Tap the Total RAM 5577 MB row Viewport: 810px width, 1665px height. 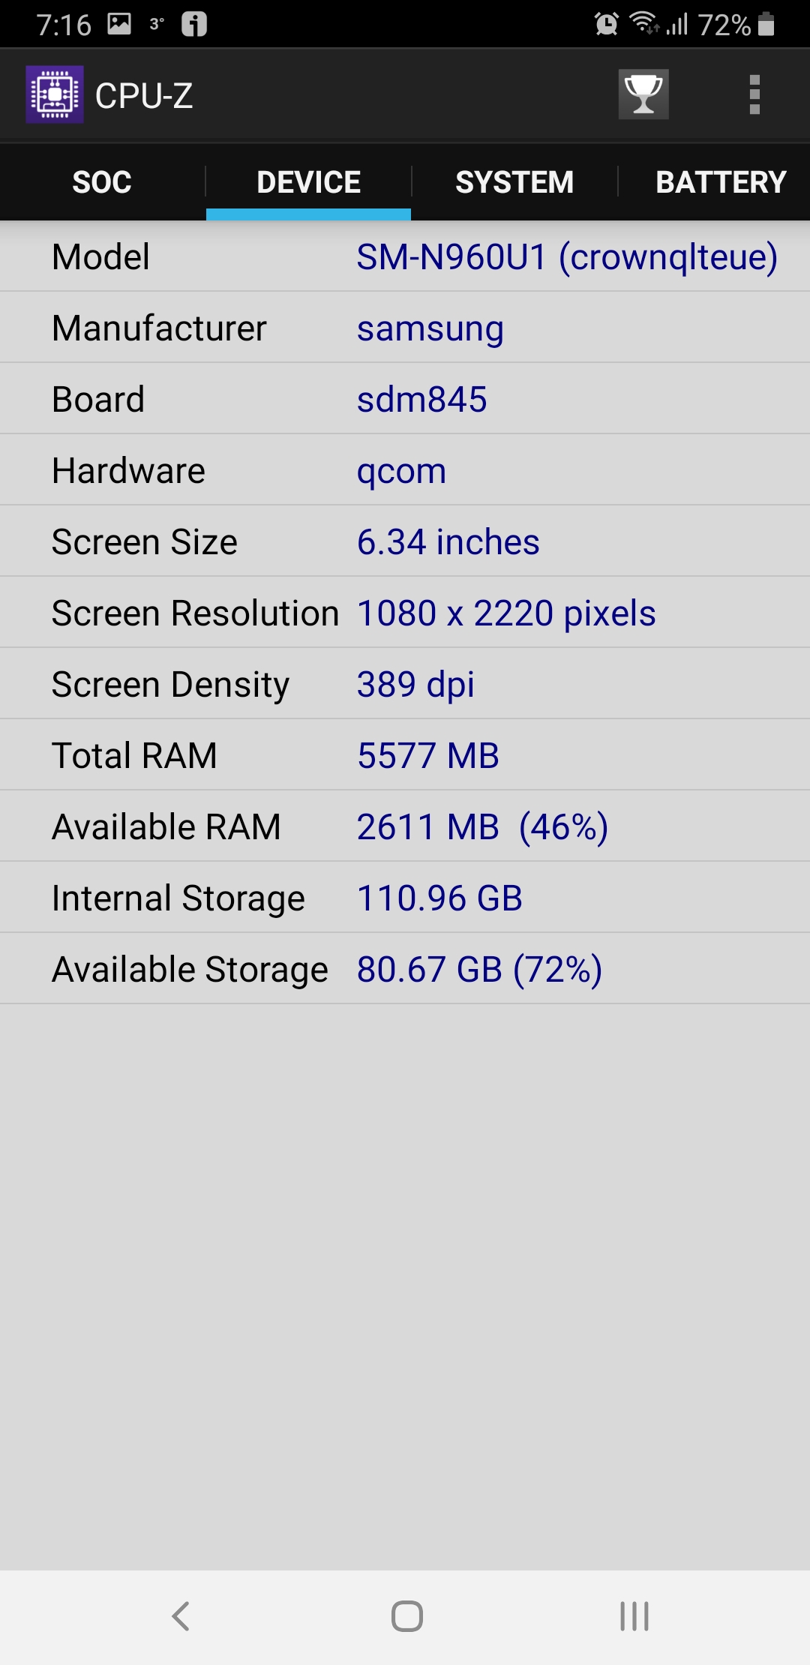pos(405,755)
